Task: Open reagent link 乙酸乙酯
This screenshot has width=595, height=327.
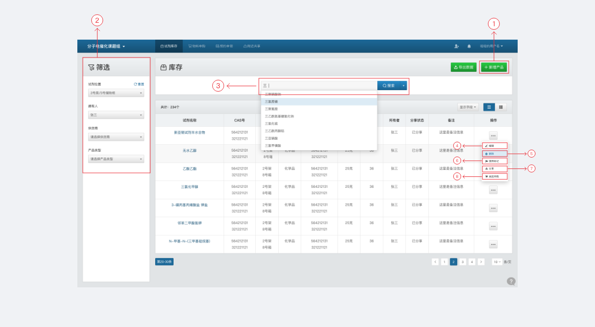Action: 189,168
